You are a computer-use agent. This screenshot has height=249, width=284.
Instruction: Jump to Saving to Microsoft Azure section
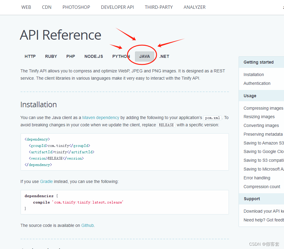point(264,169)
